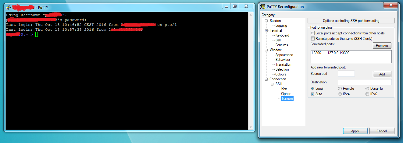Select the Tunnels category
The image size is (403, 143).
click(x=287, y=99)
